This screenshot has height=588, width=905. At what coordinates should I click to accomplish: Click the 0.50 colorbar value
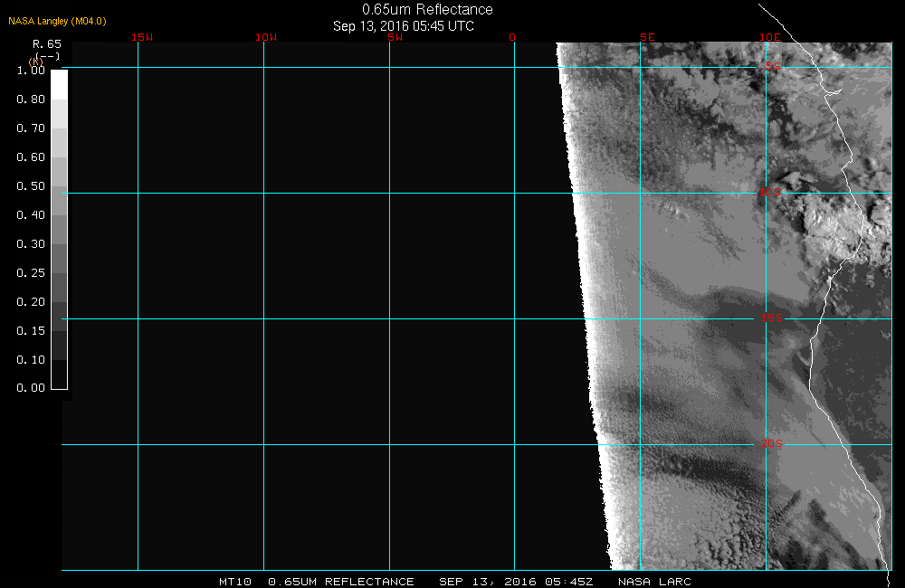pos(31,185)
